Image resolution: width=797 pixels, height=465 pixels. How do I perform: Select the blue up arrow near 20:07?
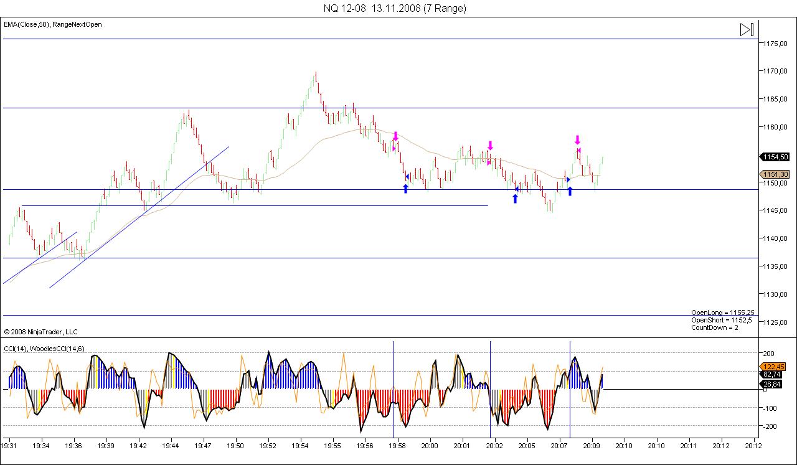(570, 191)
